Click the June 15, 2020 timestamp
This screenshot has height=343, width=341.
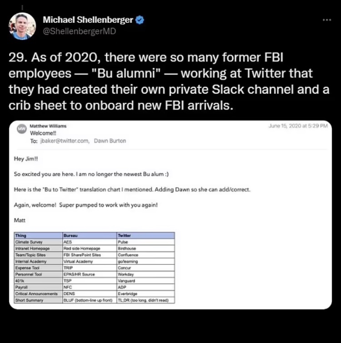[x=298, y=126]
